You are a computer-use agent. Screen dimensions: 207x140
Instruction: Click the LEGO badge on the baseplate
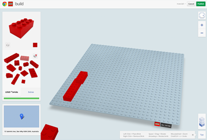tap(157, 124)
